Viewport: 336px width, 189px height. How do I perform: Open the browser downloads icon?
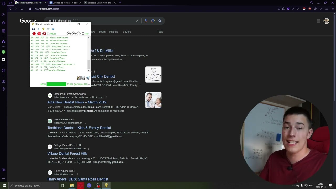tap(327, 9)
